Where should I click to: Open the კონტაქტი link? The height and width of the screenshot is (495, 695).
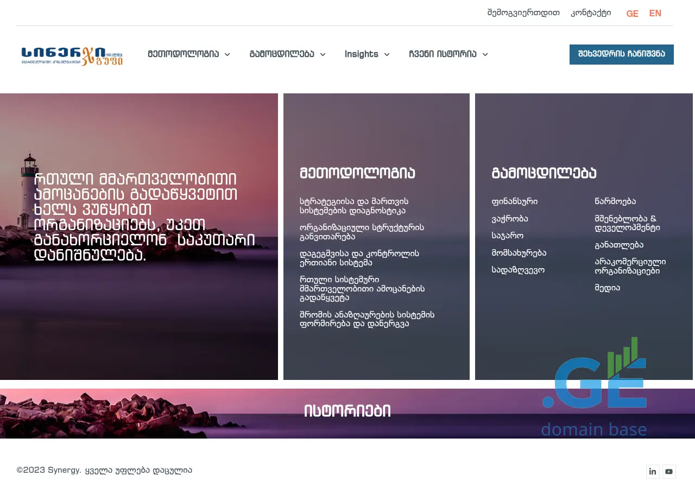point(591,13)
